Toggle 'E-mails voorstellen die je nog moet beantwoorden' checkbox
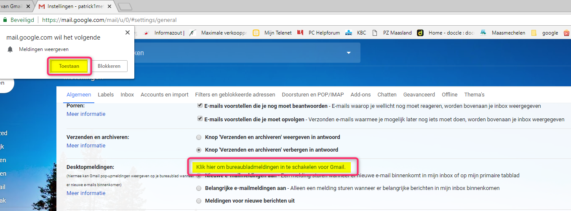This screenshot has width=571, height=211. point(200,106)
